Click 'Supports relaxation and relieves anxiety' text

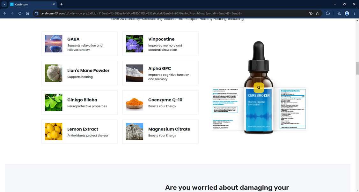click(85, 48)
